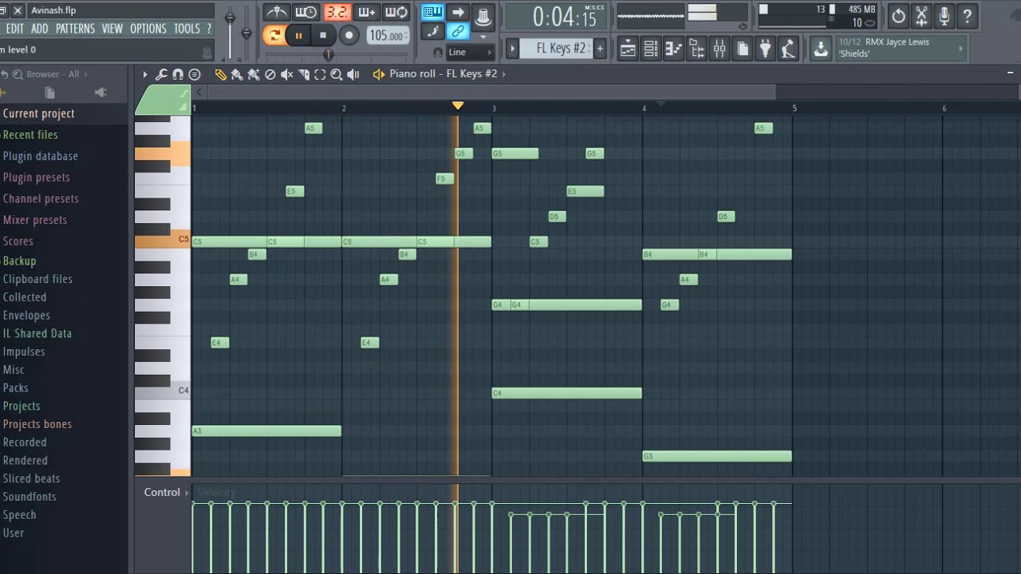Click the Record button

349,35
